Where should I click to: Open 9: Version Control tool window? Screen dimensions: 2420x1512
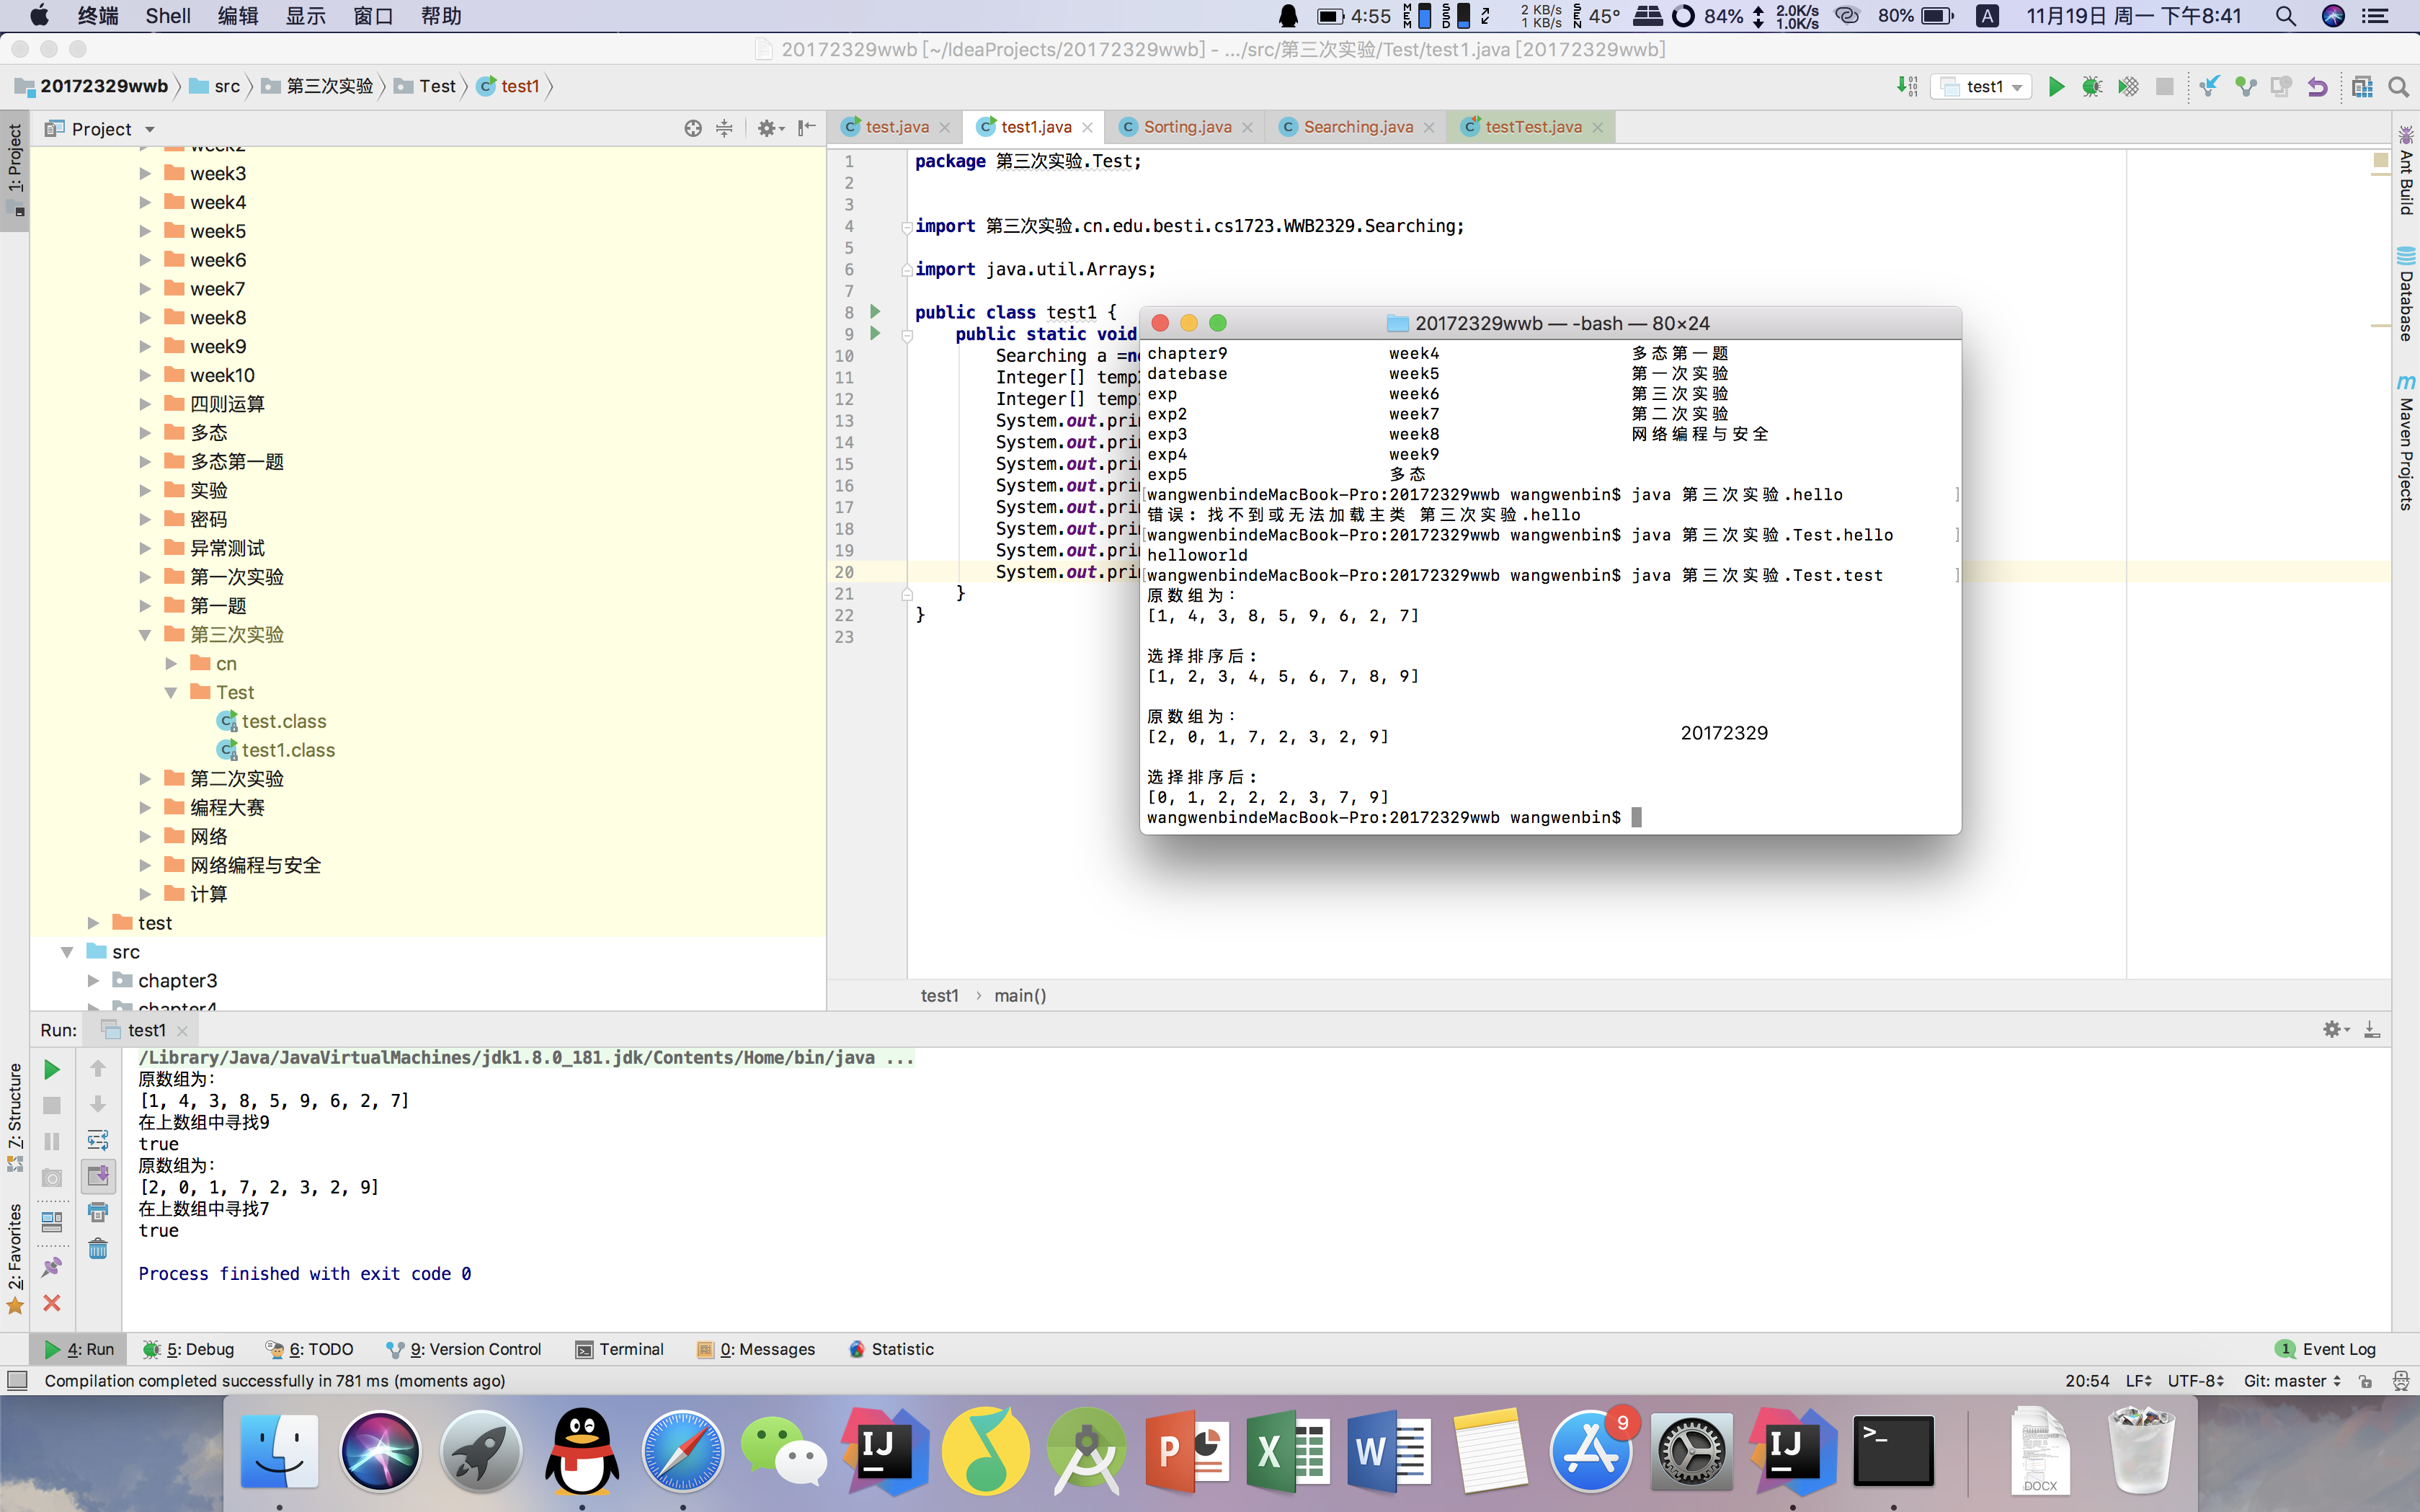pyautogui.click(x=464, y=1349)
